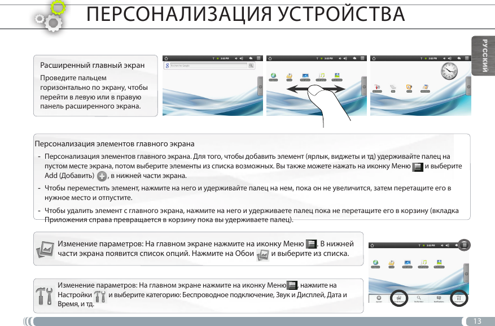Tap the Paramètres settings icon in bottom bar
Viewport: 495px width, 326px height.
tap(459, 298)
